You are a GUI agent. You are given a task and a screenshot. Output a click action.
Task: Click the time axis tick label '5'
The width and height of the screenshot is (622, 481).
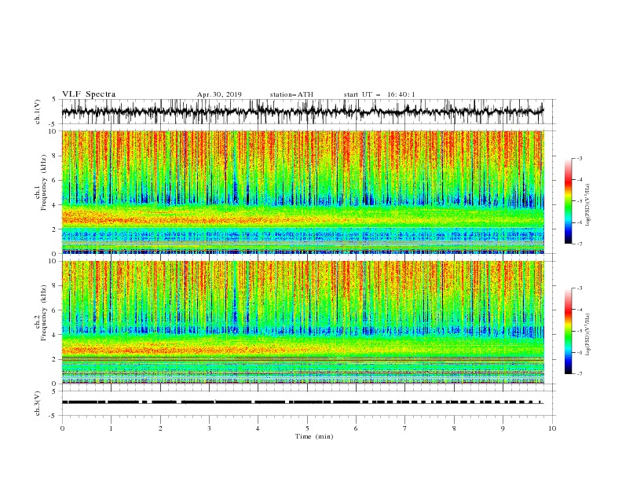[x=307, y=428]
